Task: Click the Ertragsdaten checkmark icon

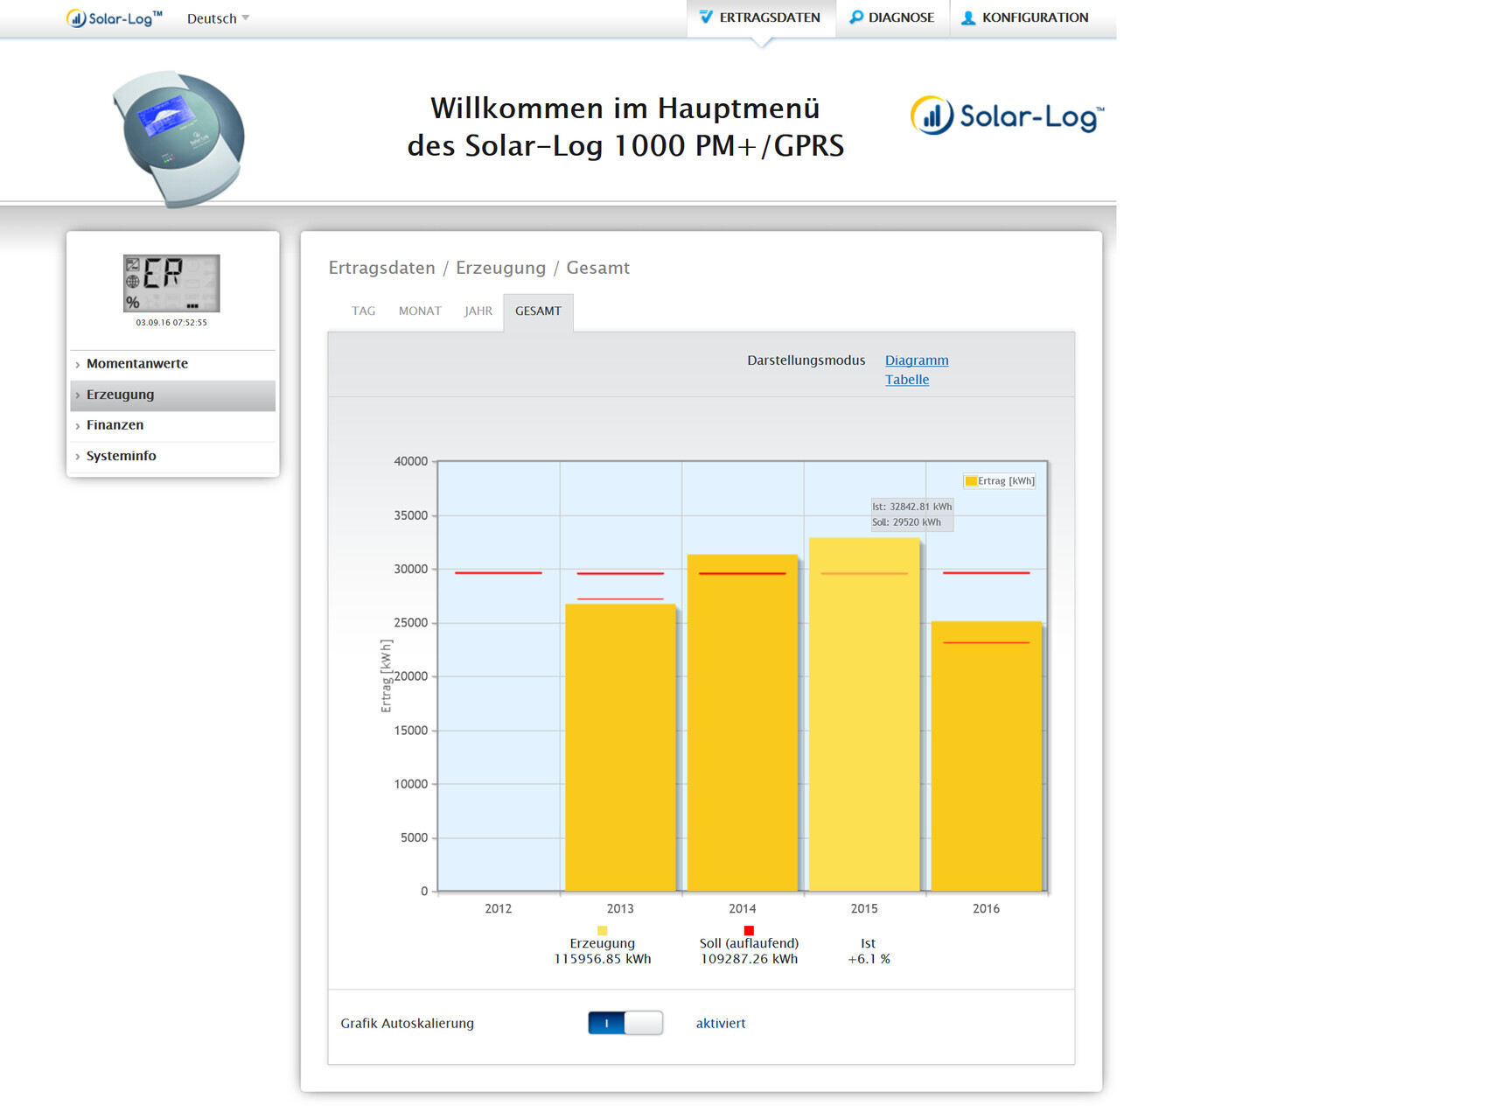Action: click(706, 17)
